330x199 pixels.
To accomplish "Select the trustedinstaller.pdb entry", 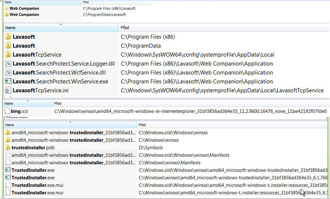I will pyautogui.click(x=33, y=147).
